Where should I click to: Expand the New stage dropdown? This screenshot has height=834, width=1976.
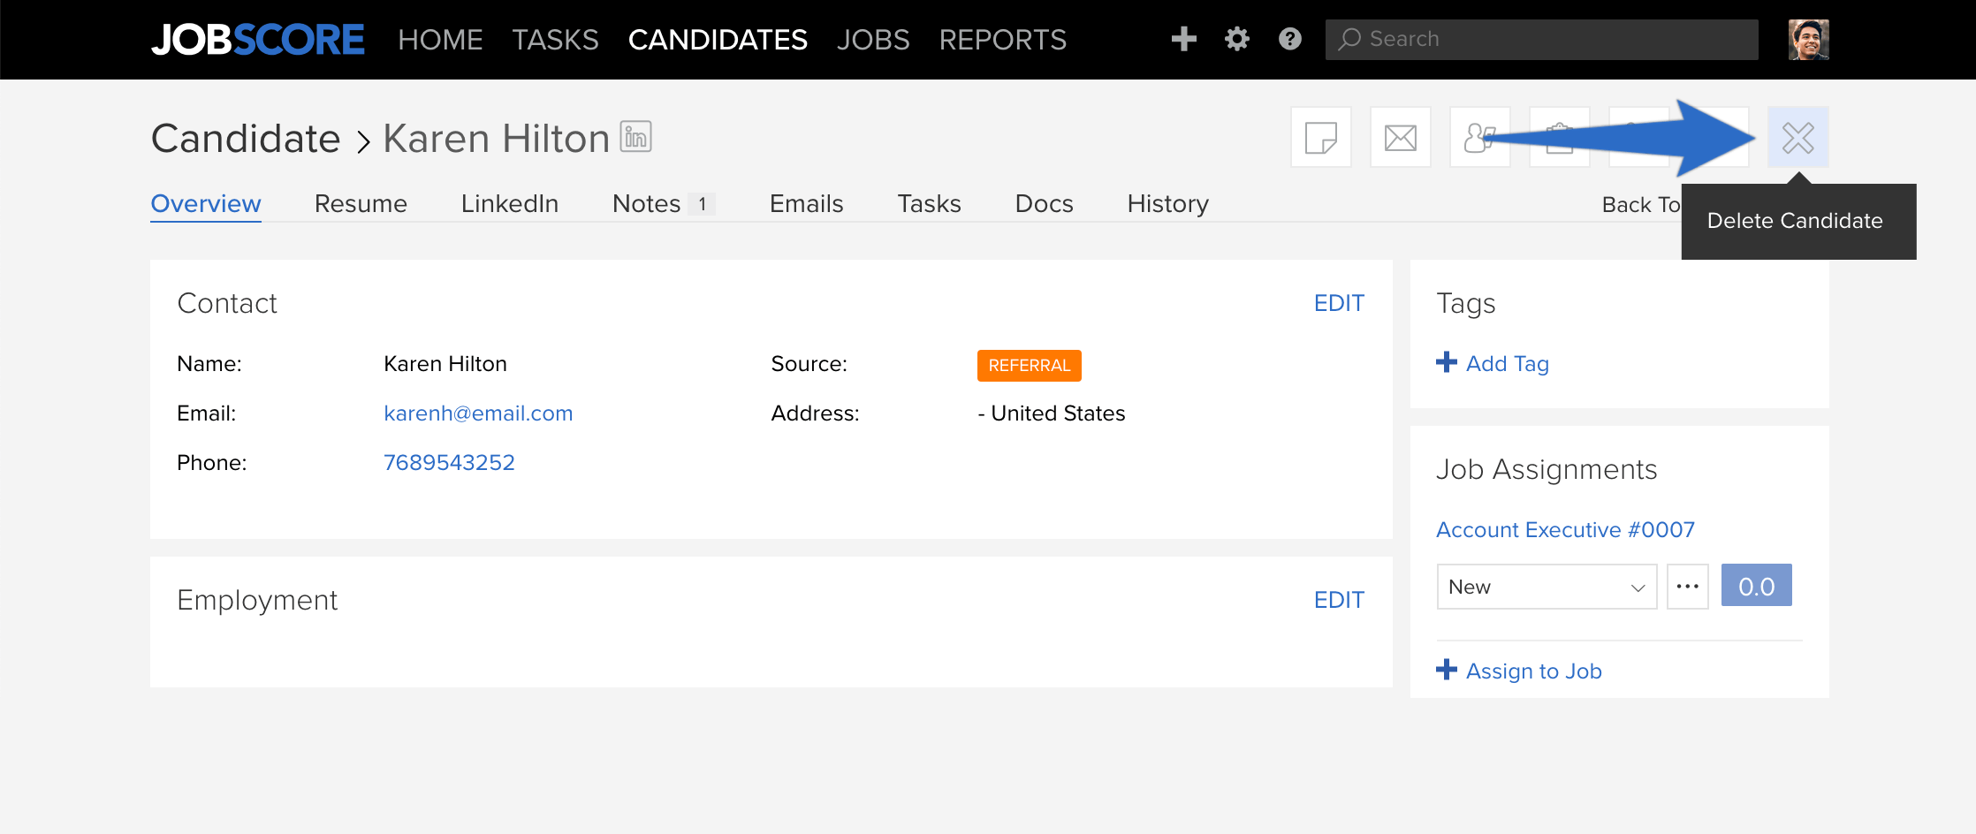1547,587
